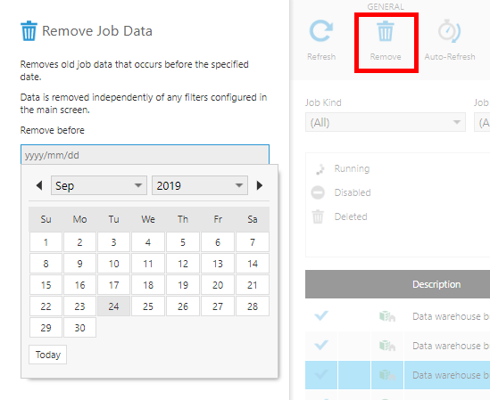Open the Sep month dropdown
490x400 pixels.
point(99,185)
